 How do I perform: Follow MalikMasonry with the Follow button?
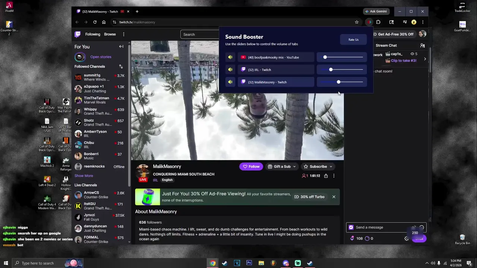click(x=251, y=166)
